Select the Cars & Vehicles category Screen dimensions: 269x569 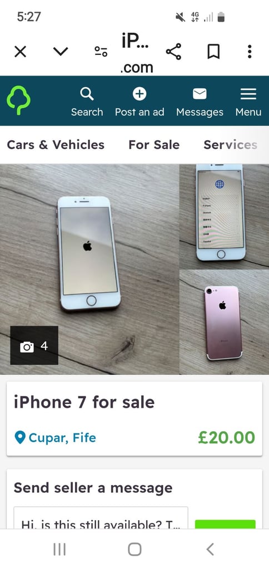click(56, 145)
